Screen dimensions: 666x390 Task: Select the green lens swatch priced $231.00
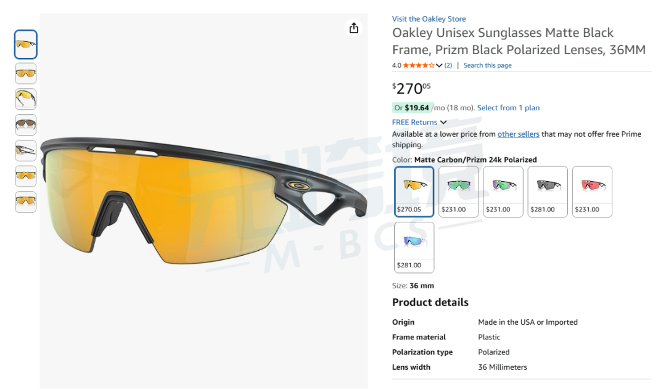459,192
